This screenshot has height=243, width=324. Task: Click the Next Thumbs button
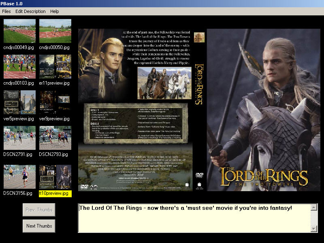pos(39,226)
